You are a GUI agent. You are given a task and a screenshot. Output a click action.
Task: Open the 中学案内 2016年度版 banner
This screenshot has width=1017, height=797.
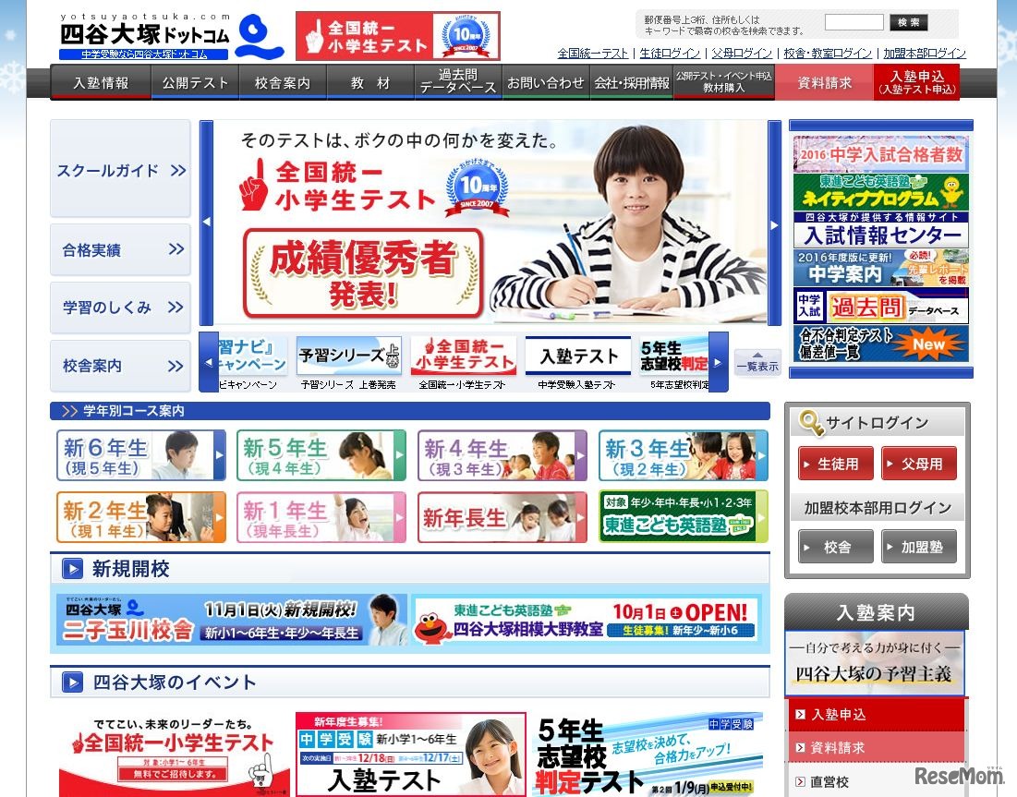(881, 268)
